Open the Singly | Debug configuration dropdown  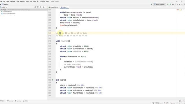click(x=160, y=4)
